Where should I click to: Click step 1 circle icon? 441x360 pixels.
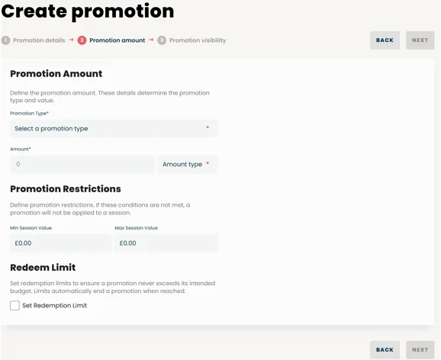[5, 40]
